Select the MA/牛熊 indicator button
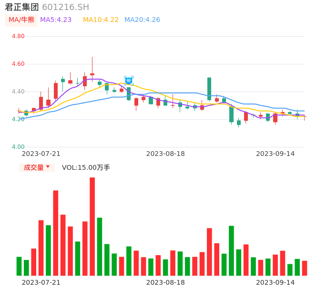This screenshot has width=327, height=289. pyautogui.click(x=21, y=20)
